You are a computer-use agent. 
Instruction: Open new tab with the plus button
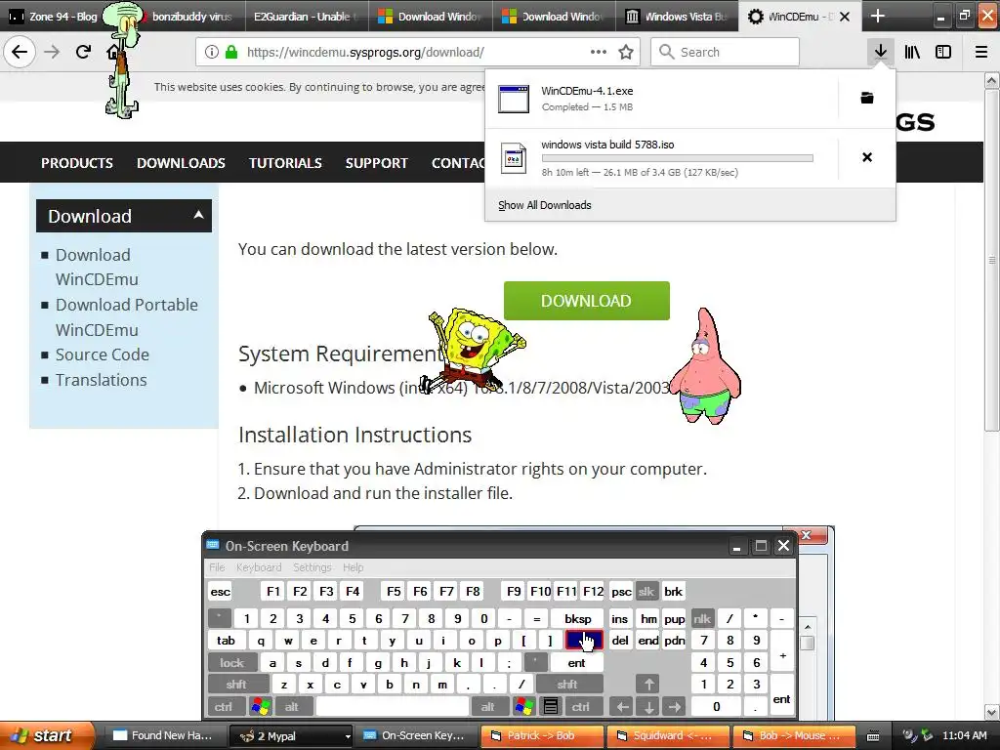tap(878, 16)
